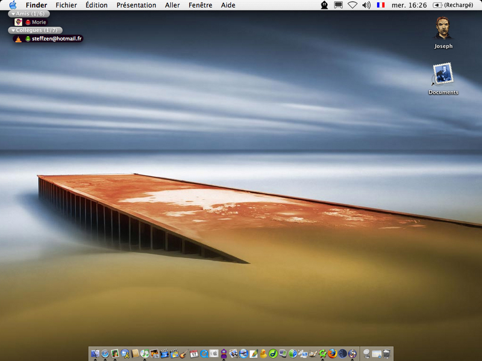The width and height of the screenshot is (482, 361).
Task: Open the battery status showing Rechargé
Action: point(453,5)
